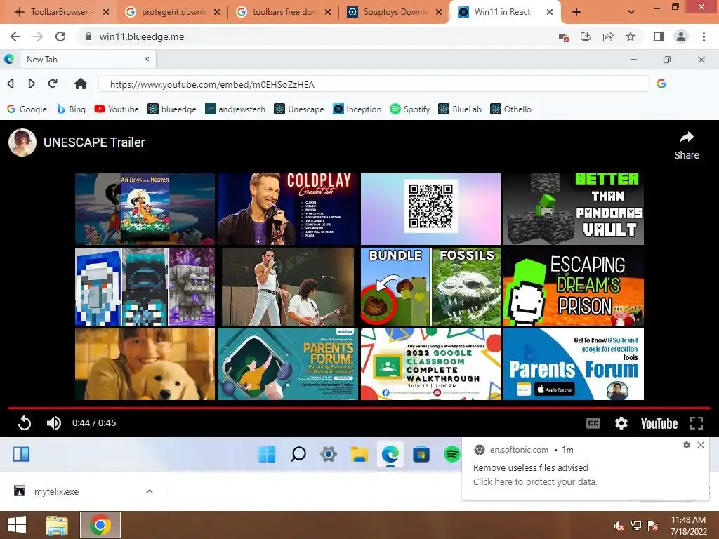Open Win11 widgets panel icon
Screen dimensions: 719x539
tap(21, 454)
